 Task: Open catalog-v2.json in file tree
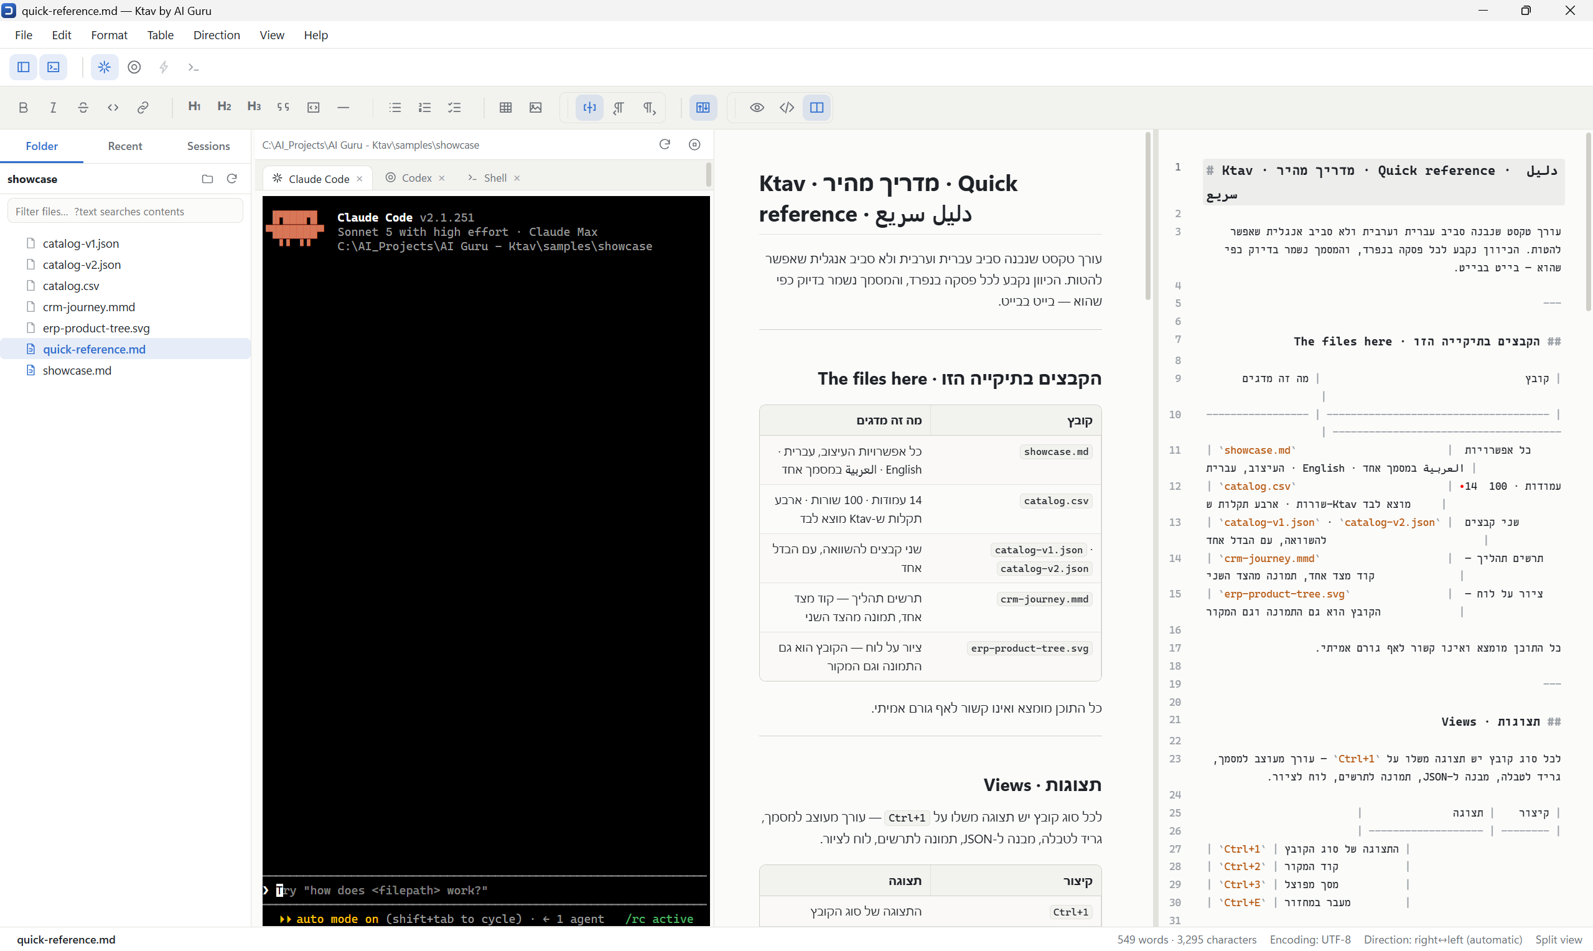click(x=125, y=265)
